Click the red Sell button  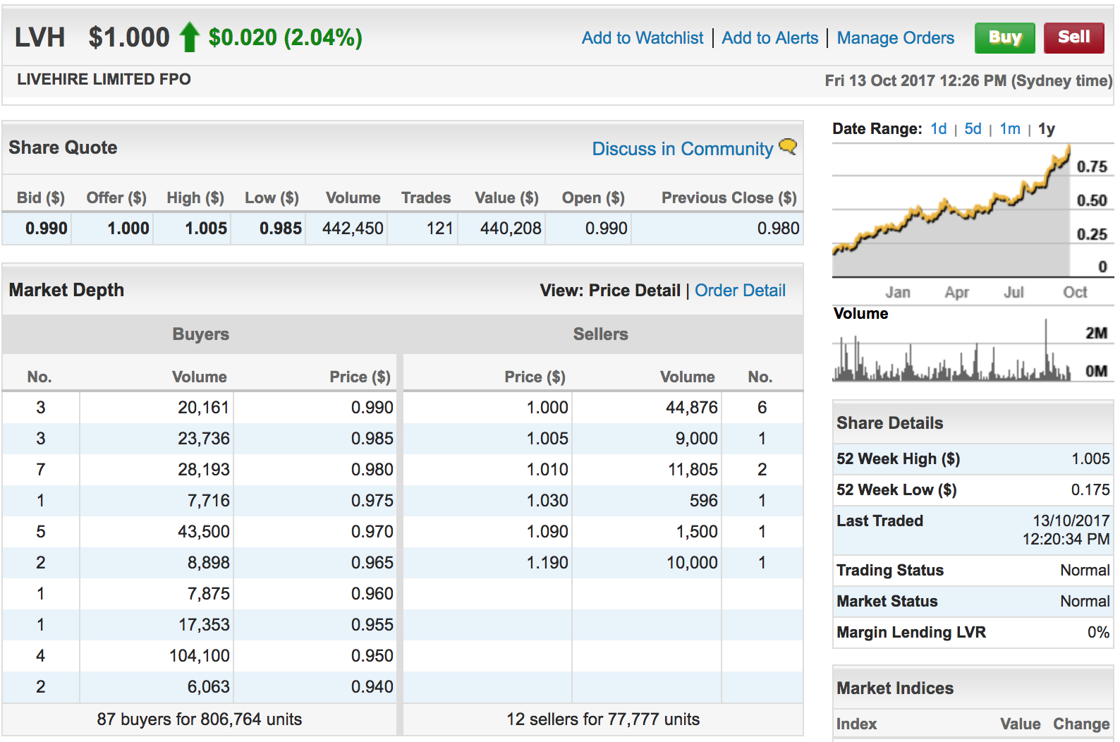tap(1074, 37)
